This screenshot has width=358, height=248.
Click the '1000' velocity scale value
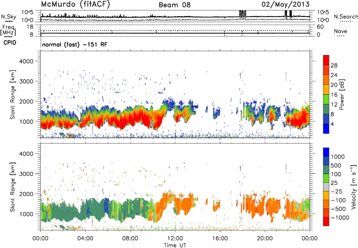tap(337, 157)
